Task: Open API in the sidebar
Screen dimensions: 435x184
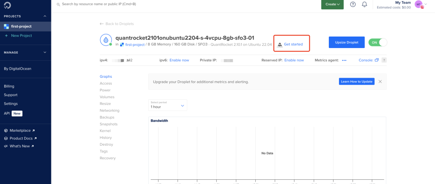Action: pos(7,113)
